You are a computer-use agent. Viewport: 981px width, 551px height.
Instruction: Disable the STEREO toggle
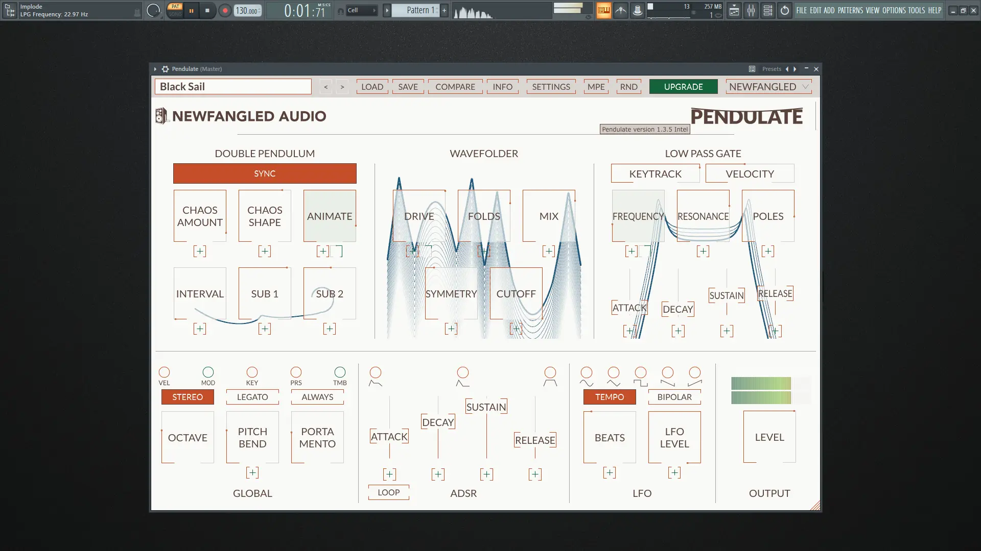pyautogui.click(x=188, y=397)
